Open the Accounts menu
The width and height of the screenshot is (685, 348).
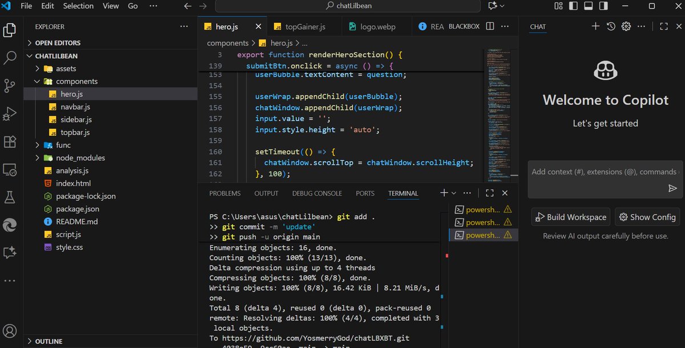pos(10,330)
